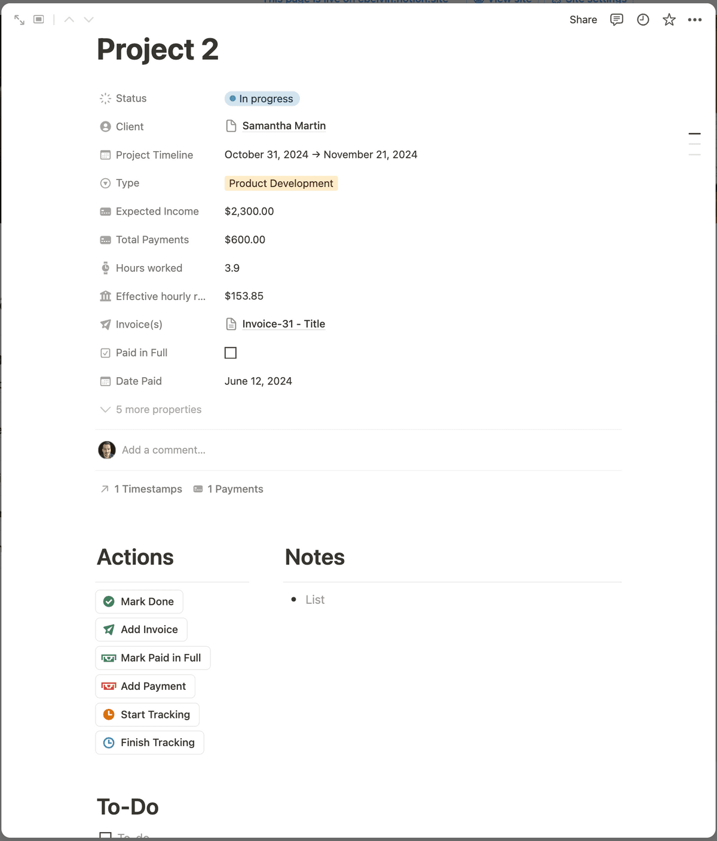Expand 5 more properties
The width and height of the screenshot is (717, 841).
151,409
